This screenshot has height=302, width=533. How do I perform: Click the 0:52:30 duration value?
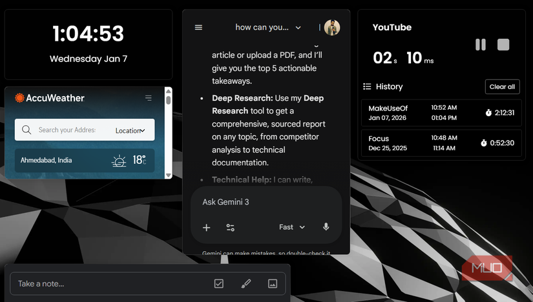click(502, 143)
